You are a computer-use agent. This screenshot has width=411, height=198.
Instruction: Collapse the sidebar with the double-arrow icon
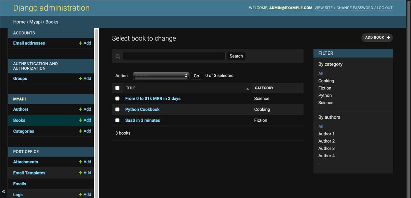tap(3, 191)
